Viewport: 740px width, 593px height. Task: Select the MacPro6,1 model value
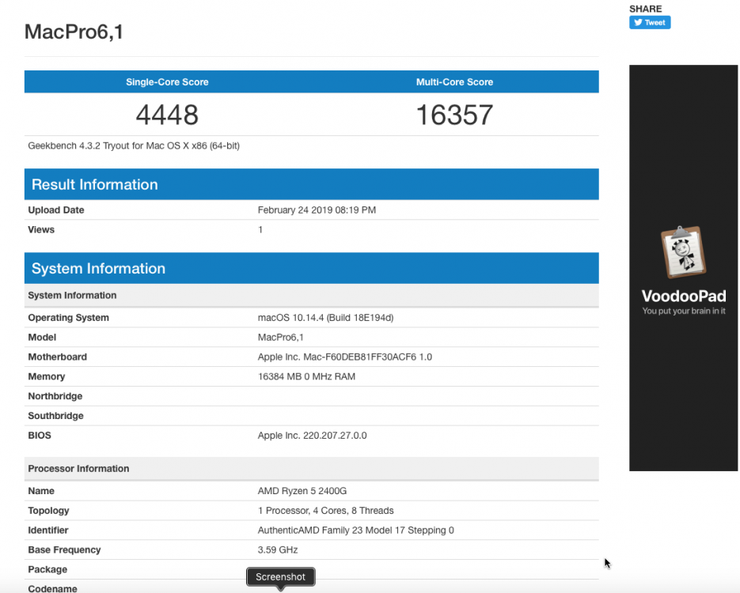click(281, 337)
